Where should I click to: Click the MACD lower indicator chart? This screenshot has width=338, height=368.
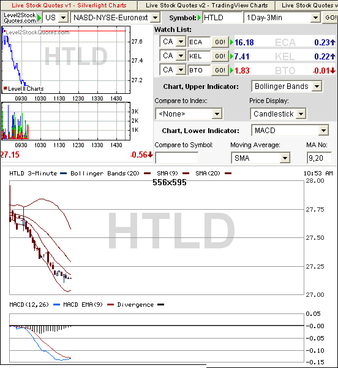click(157, 338)
